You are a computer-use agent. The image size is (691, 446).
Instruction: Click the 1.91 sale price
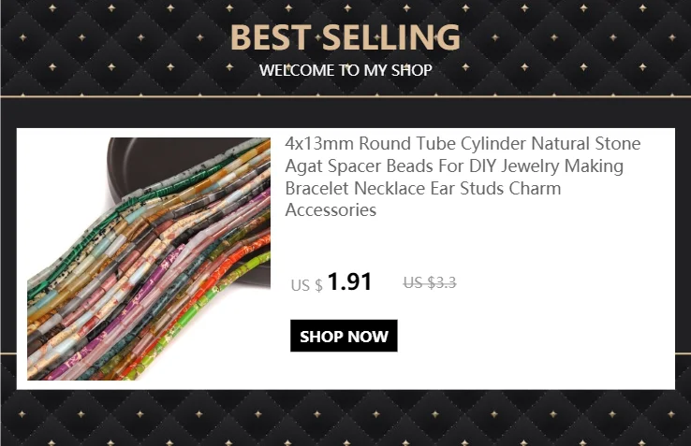click(349, 281)
